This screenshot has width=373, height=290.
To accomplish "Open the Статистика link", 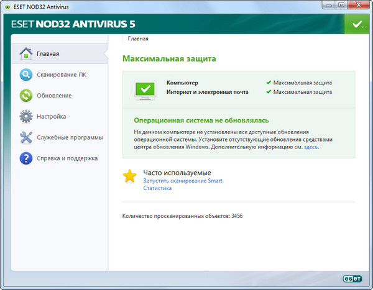I will [x=157, y=188].
